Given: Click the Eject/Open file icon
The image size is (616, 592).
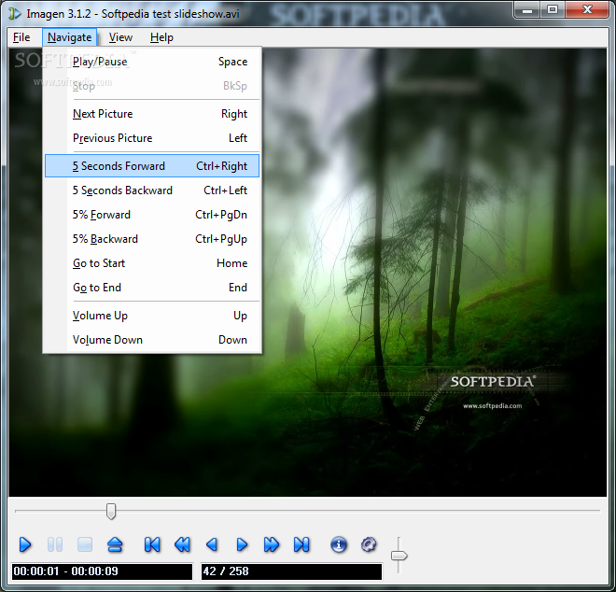Looking at the screenshot, I should (115, 544).
